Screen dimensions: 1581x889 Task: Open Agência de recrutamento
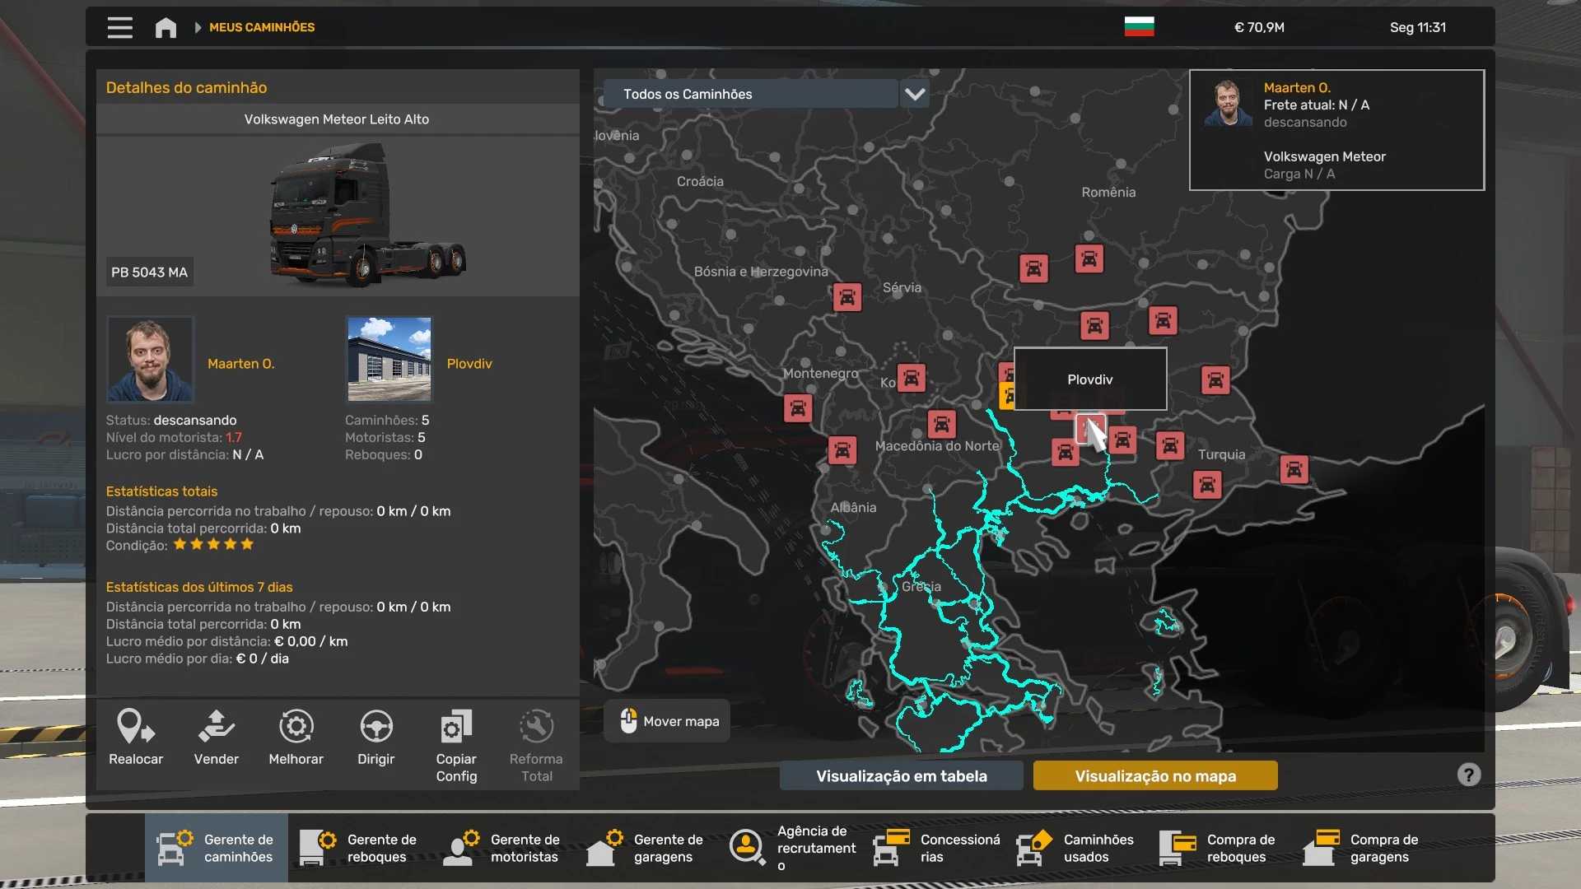tap(790, 848)
